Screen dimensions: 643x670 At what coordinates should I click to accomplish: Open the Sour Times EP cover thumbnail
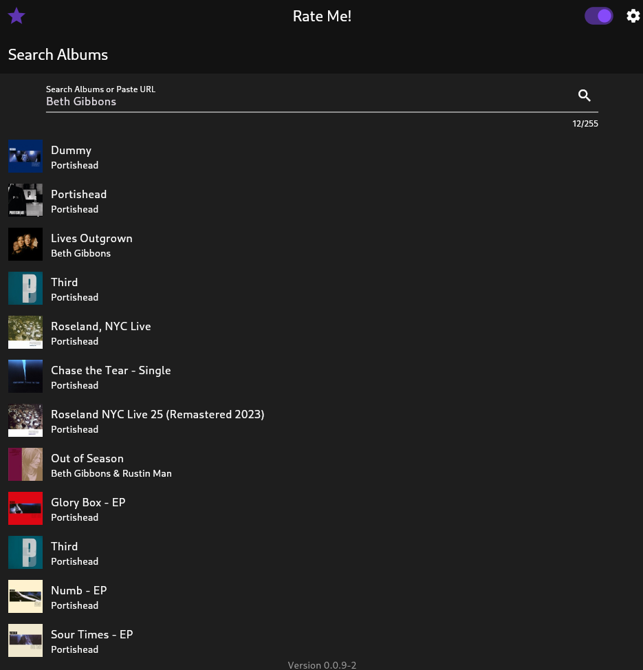[25, 640]
